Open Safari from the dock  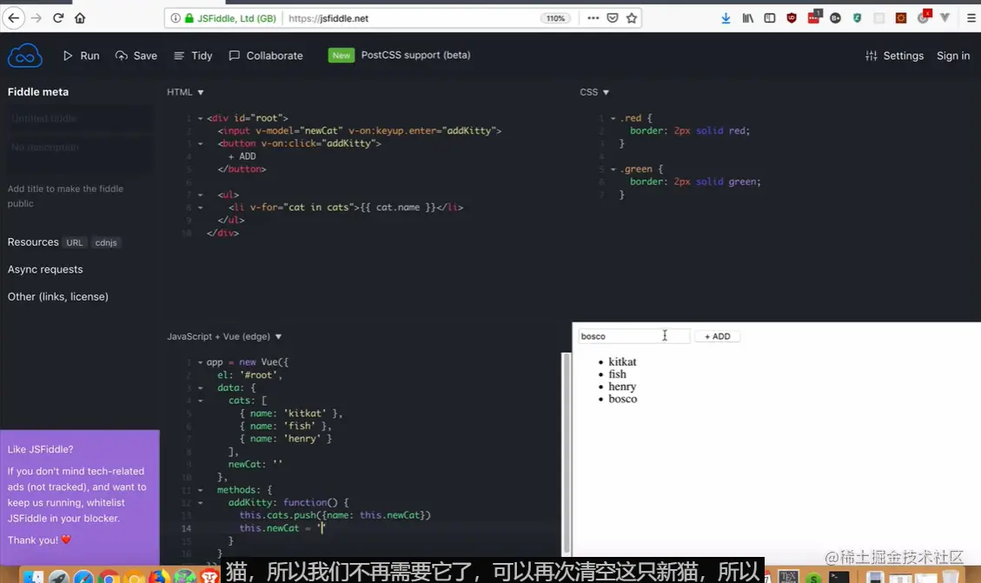[x=83, y=577]
